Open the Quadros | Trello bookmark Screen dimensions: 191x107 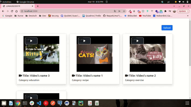[92, 16]
